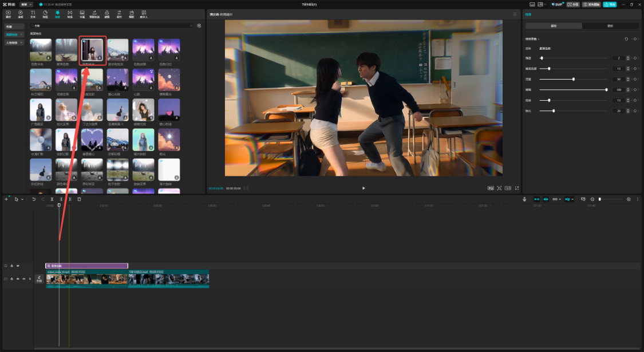Toggle the eye icon on the effect track
Image resolution: width=644 pixels, height=352 pixels.
click(x=18, y=266)
